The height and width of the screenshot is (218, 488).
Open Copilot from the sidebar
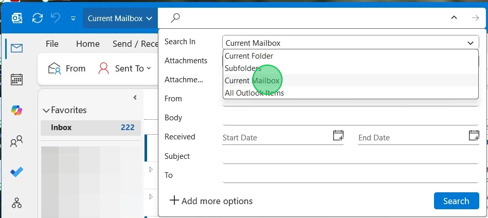[16, 111]
